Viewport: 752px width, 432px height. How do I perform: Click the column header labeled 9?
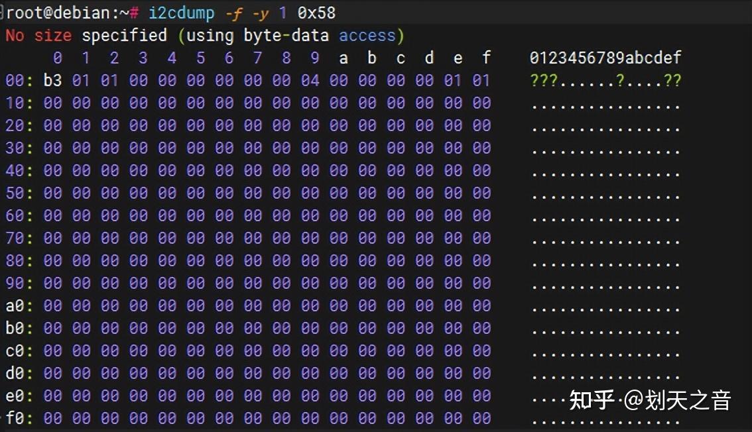(x=314, y=58)
